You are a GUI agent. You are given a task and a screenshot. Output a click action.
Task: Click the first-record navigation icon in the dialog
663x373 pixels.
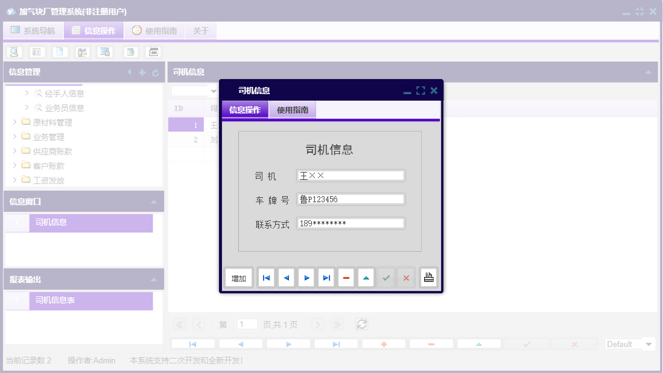(x=266, y=277)
